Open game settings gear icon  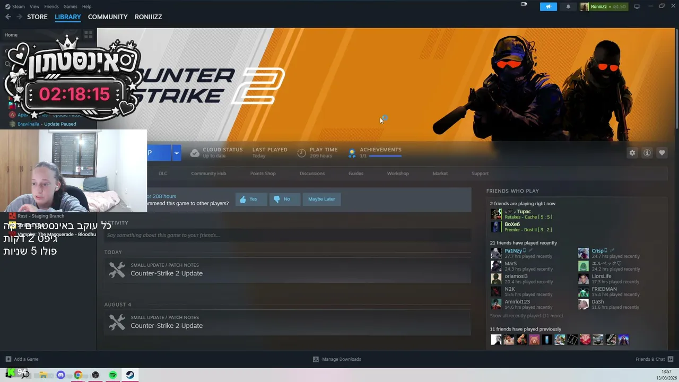(632, 153)
